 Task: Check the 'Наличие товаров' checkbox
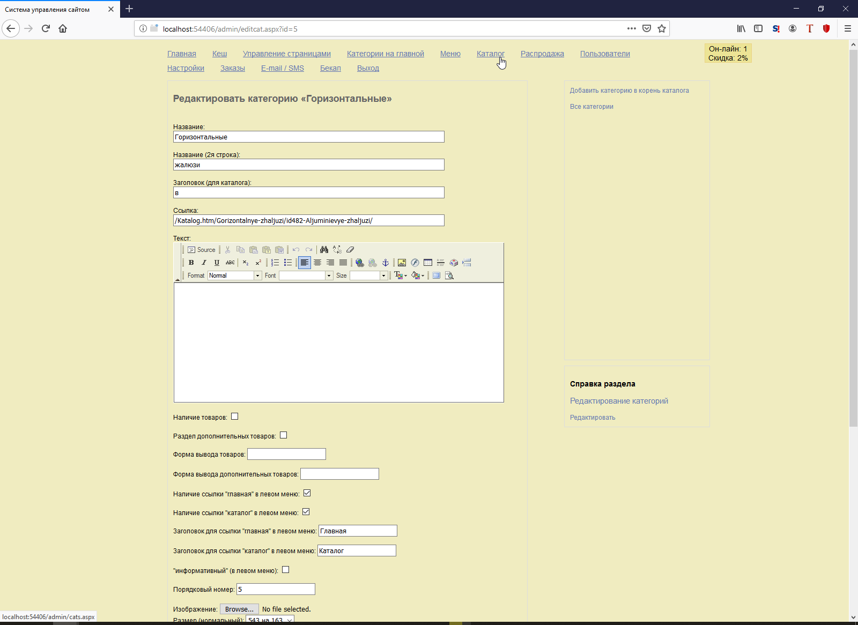[x=235, y=416]
